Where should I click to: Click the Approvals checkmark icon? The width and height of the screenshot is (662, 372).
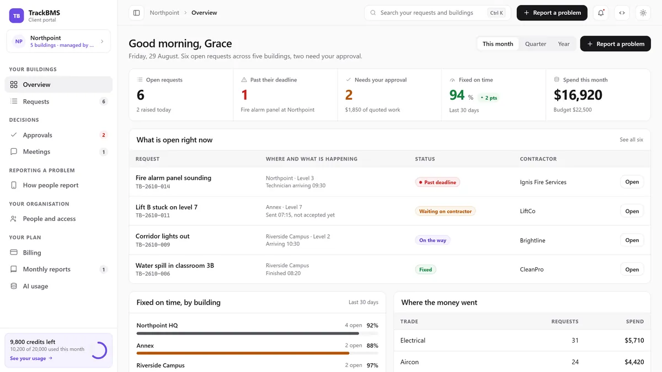click(x=14, y=135)
